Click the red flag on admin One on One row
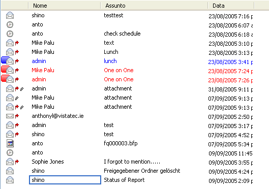 (x=5, y=78)
